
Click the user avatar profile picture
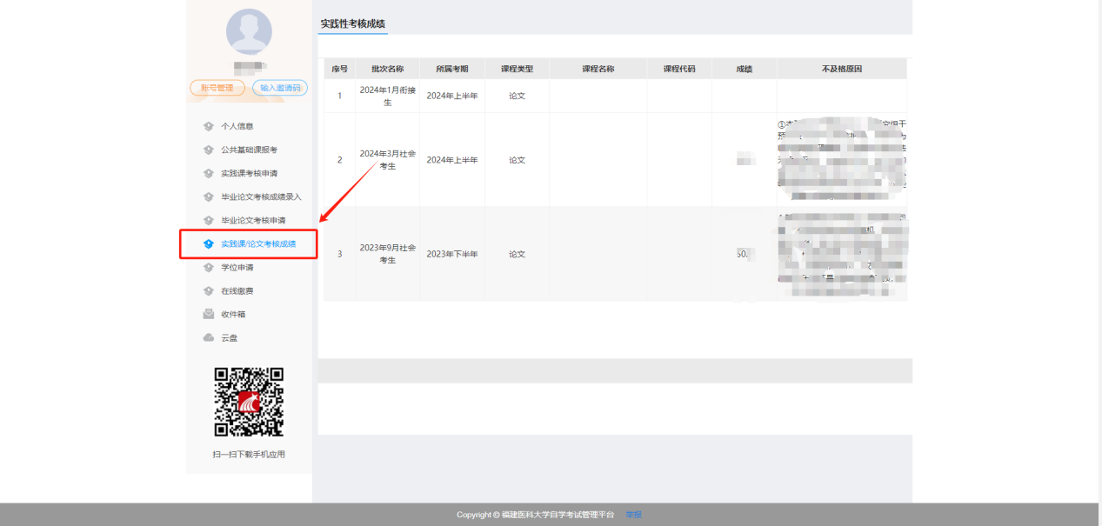(249, 32)
